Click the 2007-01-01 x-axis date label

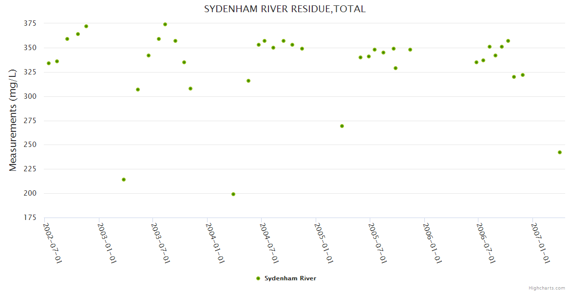pos(541,243)
